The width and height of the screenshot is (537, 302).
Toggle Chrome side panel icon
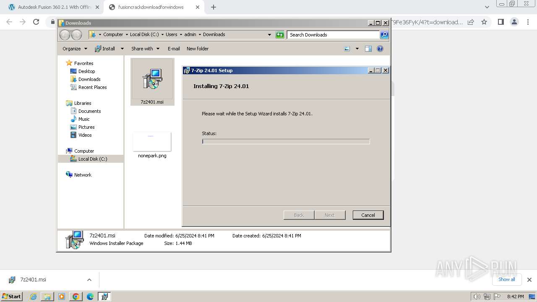click(501, 22)
